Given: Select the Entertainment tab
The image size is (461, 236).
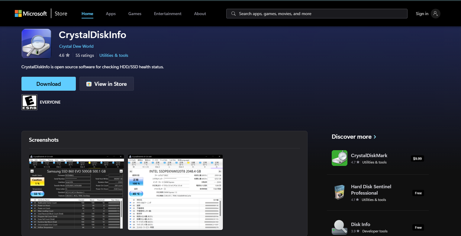Looking at the screenshot, I should click(x=168, y=14).
